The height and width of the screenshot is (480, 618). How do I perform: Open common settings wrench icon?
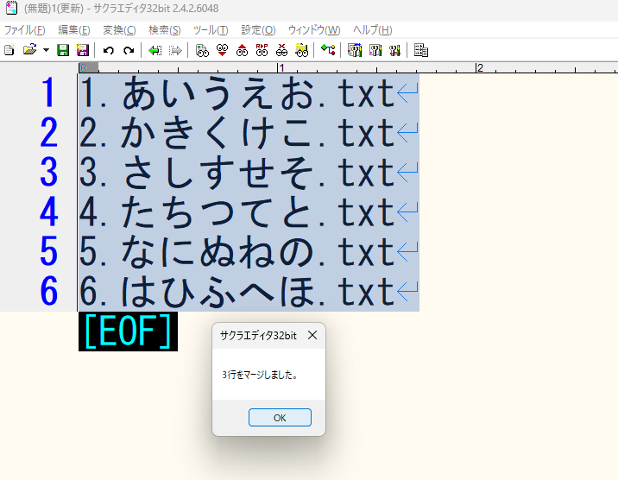click(x=394, y=50)
